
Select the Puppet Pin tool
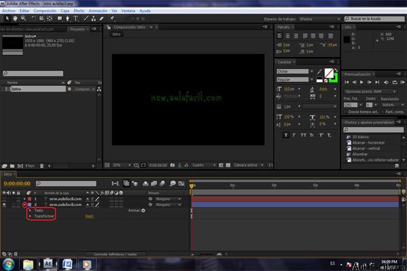112,18
